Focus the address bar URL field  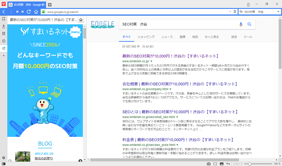point(137,12)
